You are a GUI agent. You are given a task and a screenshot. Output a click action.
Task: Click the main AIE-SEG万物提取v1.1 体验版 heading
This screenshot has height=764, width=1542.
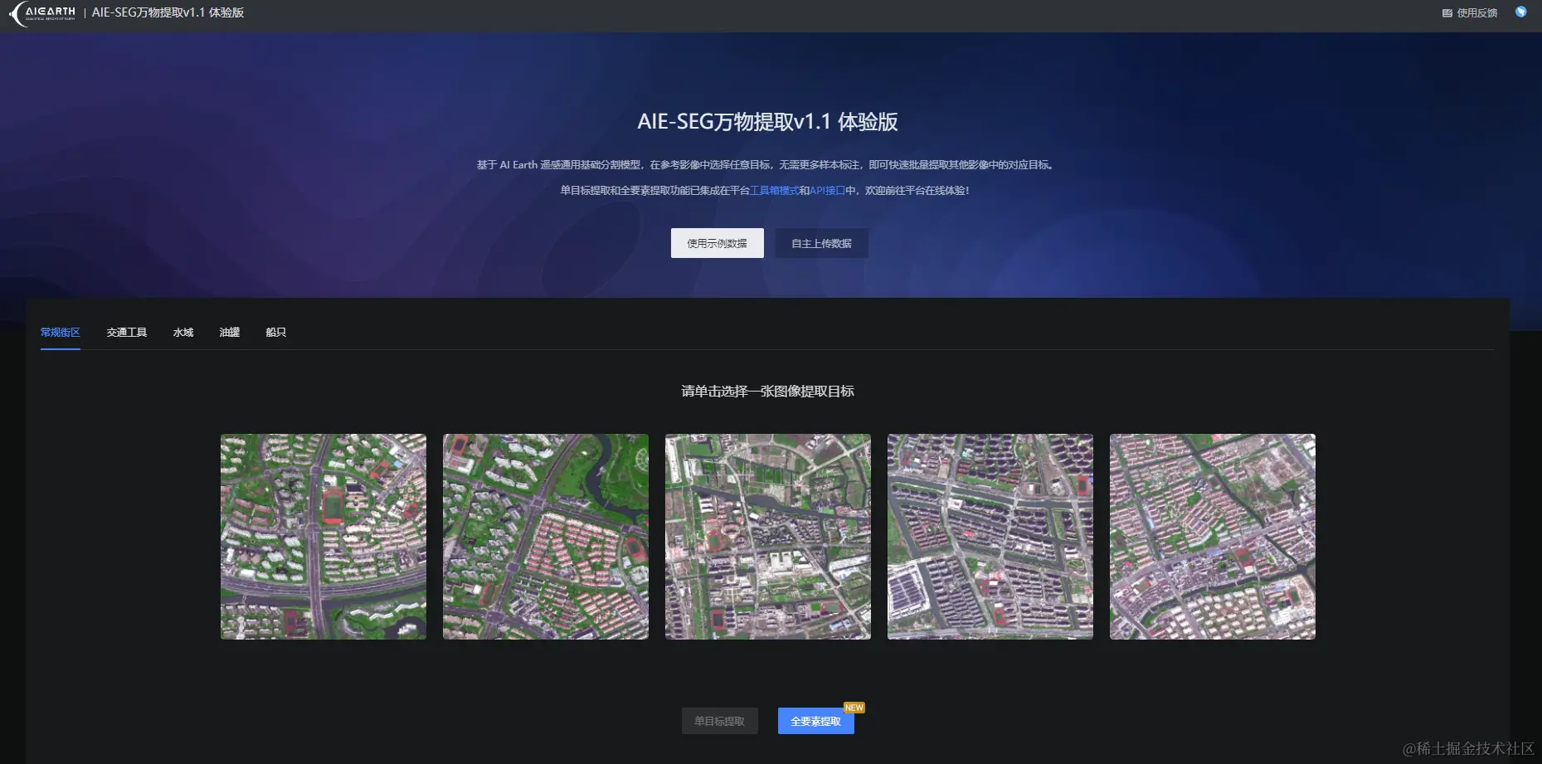[x=767, y=122]
